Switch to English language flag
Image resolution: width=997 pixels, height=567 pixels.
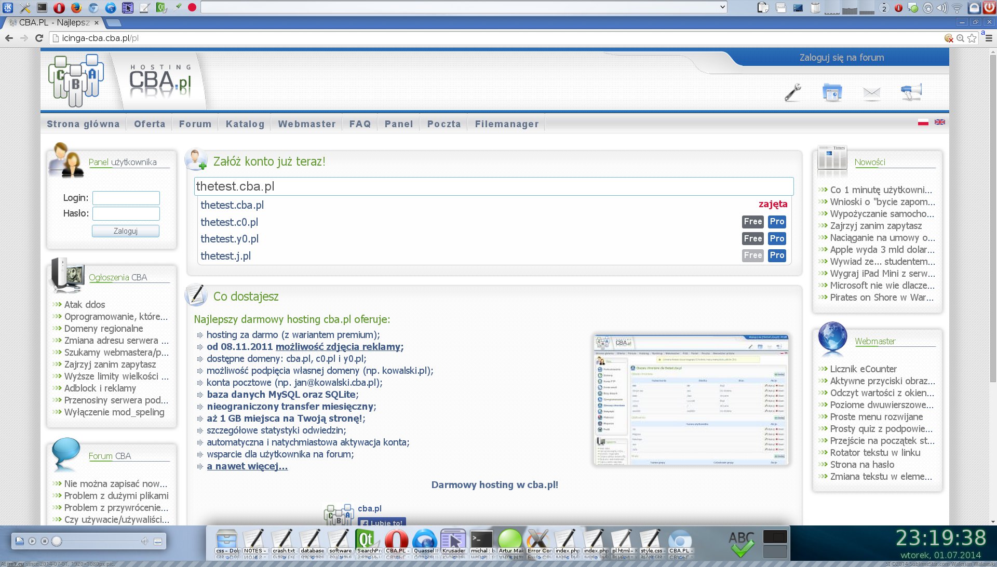click(940, 122)
